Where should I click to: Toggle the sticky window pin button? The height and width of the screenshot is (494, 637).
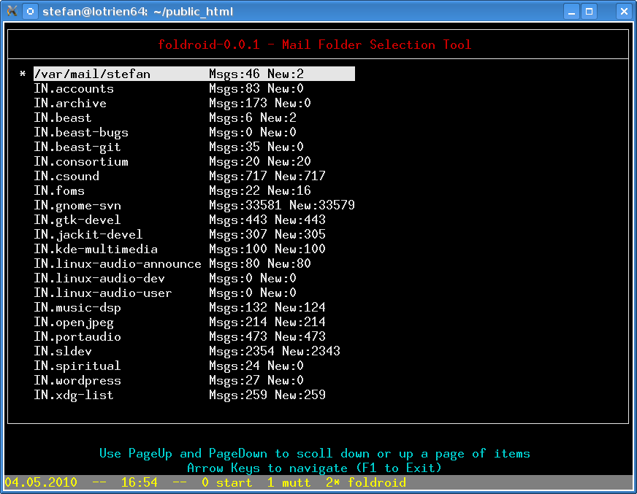pyautogui.click(x=30, y=11)
